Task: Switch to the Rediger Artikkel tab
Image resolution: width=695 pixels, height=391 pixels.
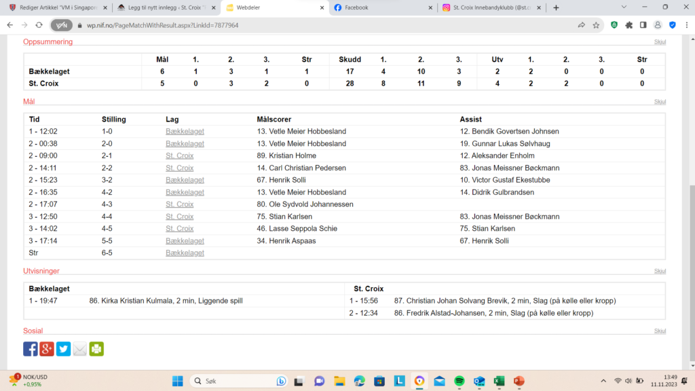Action: coord(58,7)
